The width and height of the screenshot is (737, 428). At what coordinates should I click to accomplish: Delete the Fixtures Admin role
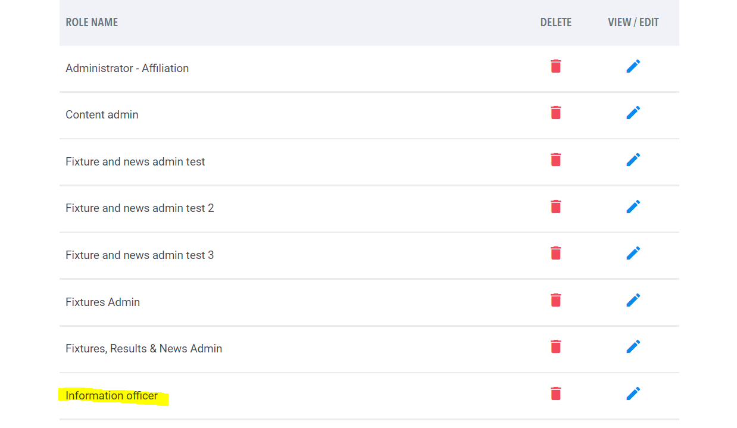556,300
